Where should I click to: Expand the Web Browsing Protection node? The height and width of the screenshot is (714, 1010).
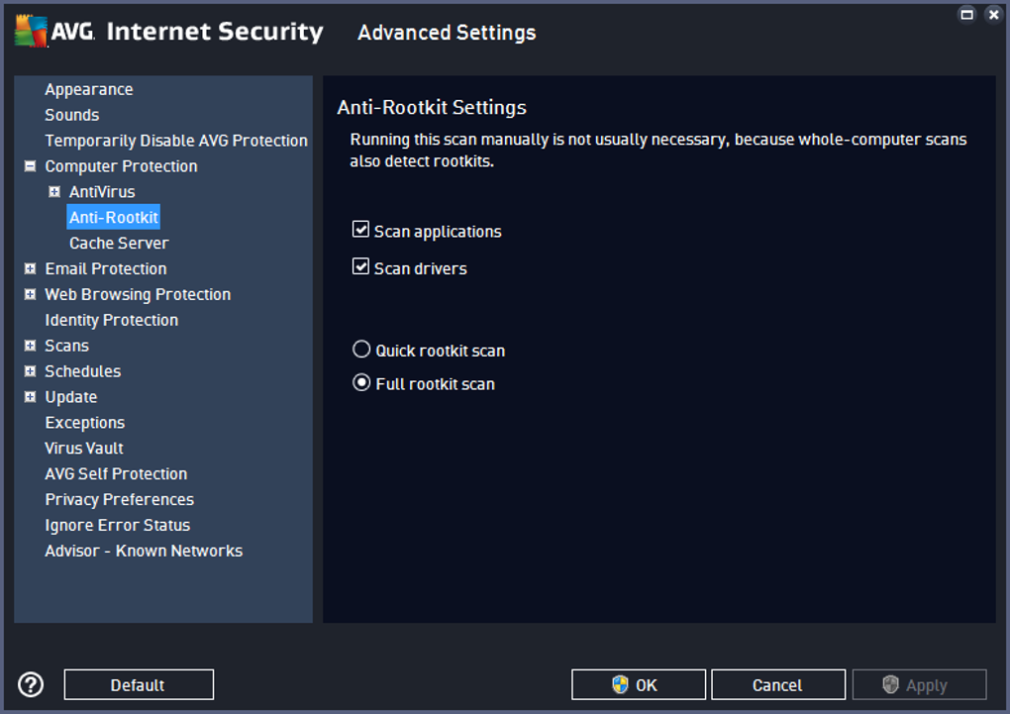click(x=31, y=294)
